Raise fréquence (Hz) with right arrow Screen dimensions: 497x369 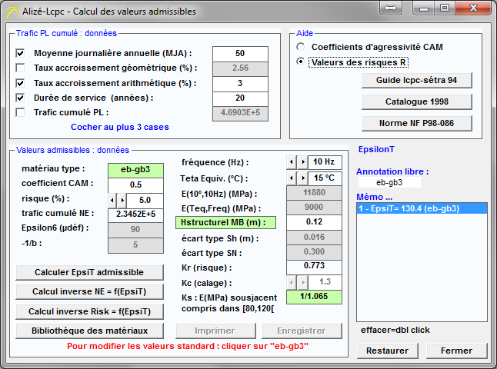pyautogui.click(x=303, y=162)
